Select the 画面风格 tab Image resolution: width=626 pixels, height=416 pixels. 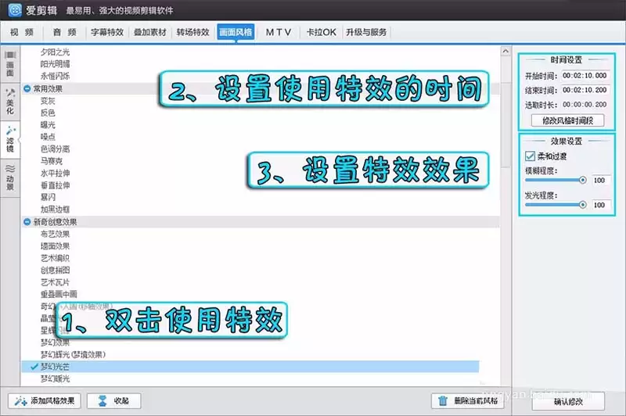click(x=236, y=32)
